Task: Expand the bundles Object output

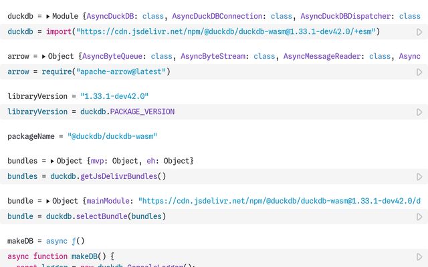Action: pos(52,162)
